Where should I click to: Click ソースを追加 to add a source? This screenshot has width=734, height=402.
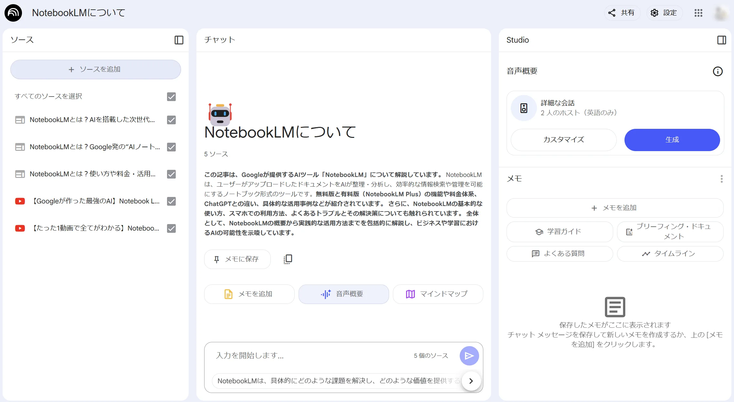click(x=96, y=69)
